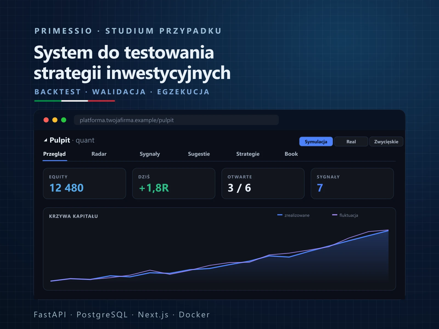This screenshot has height=329, width=439.
Task: Click the zrealizowane legend color marker
Action: (x=280, y=215)
